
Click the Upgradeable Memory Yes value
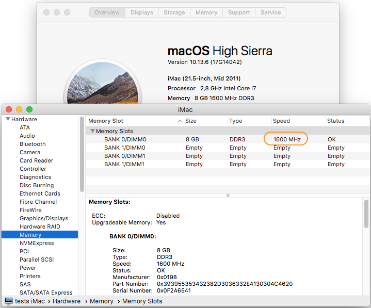(x=161, y=222)
